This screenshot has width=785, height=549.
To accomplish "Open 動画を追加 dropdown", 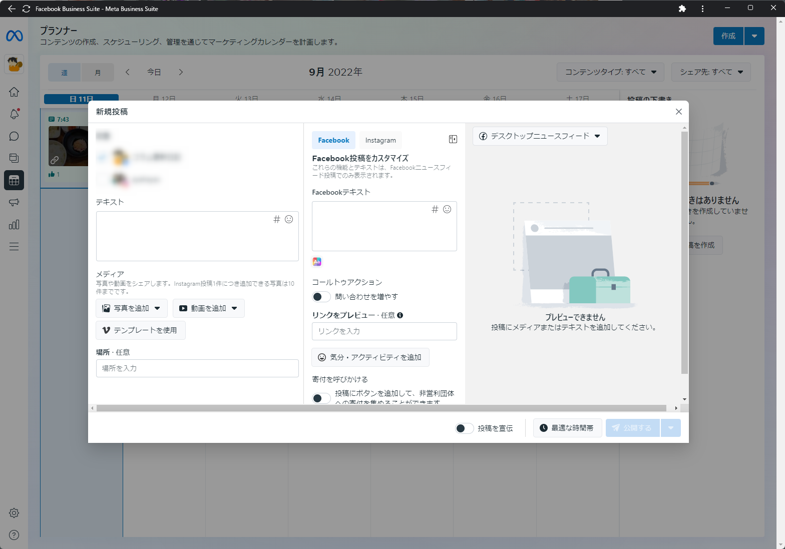I will (209, 308).
